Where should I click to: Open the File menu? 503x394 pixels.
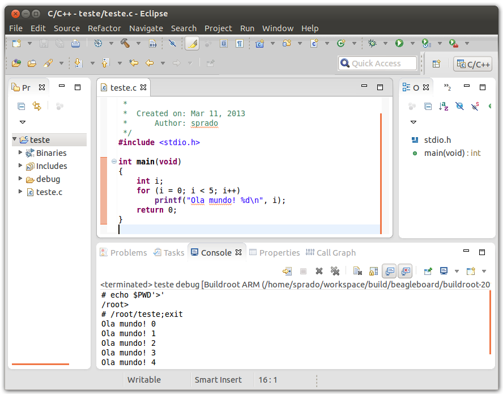16,28
